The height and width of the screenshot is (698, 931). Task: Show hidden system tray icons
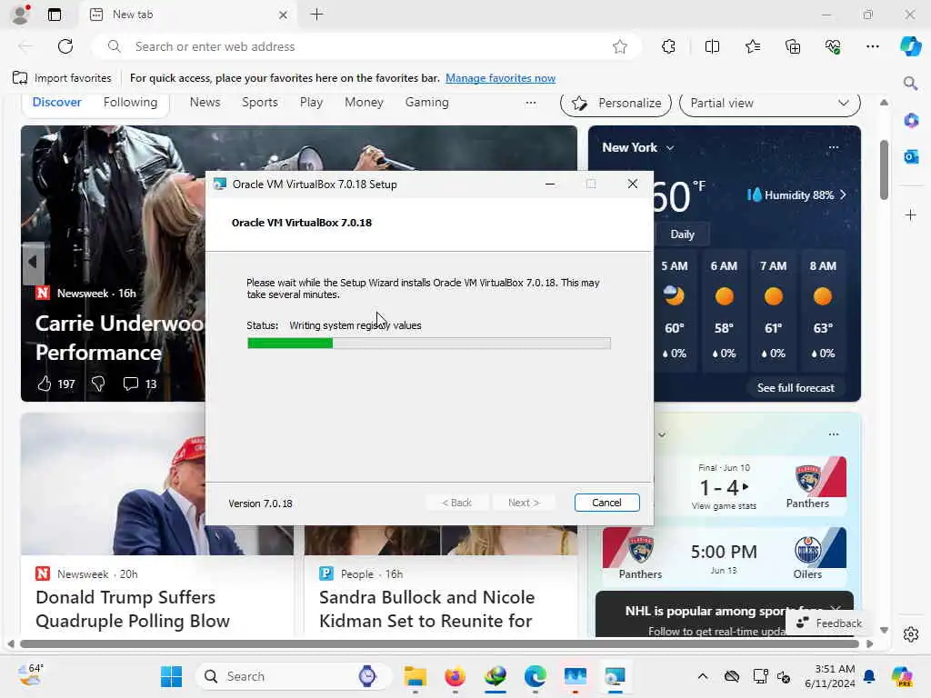(x=703, y=676)
